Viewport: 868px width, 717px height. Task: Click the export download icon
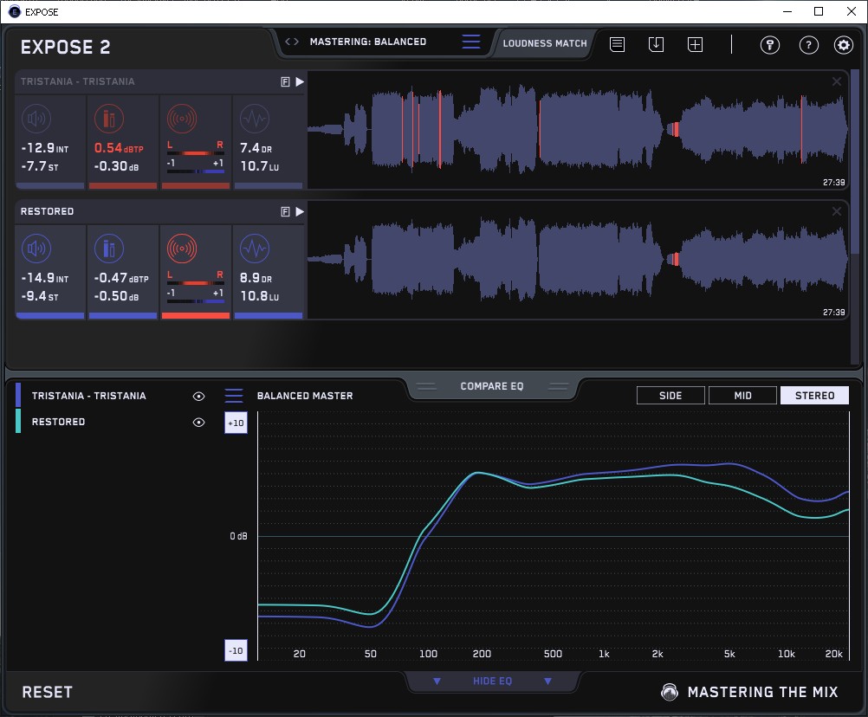click(656, 44)
